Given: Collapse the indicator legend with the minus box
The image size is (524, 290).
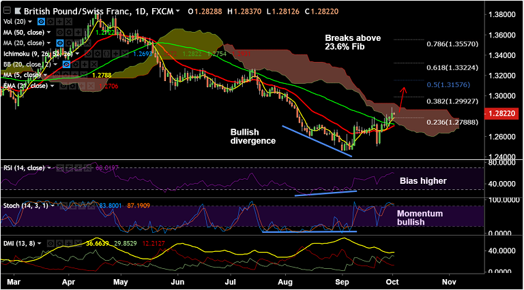Looking at the screenshot, I should coord(7,11).
